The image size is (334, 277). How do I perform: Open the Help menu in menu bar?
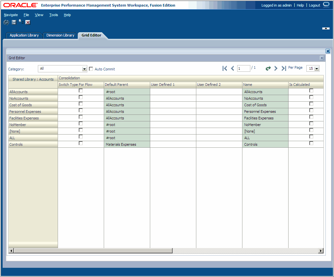click(67, 15)
